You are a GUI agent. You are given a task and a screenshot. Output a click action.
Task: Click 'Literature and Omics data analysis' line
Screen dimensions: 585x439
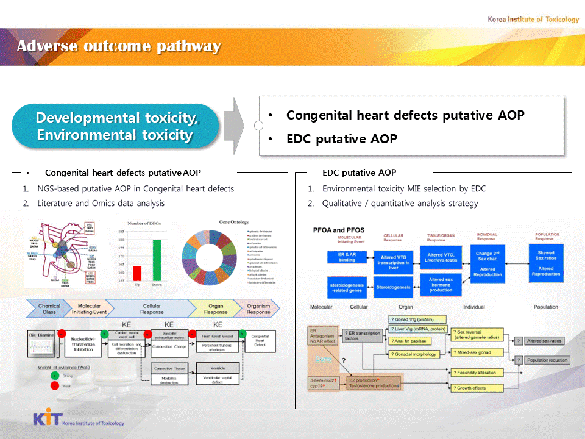[x=101, y=203]
